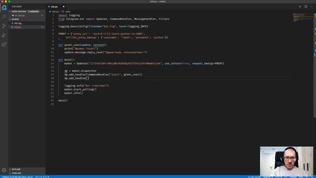Click the main symbol in breadcrumbs
316x178 pixels.
point(68,12)
